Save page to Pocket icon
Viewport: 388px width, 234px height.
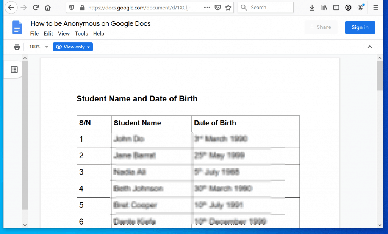click(x=218, y=8)
